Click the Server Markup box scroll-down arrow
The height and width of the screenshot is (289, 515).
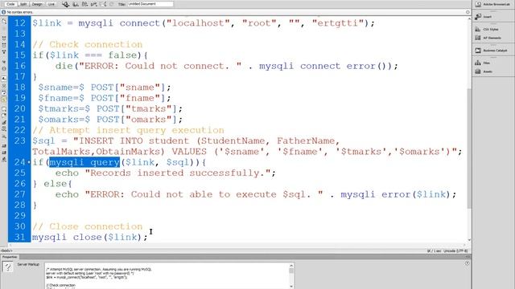(291, 287)
